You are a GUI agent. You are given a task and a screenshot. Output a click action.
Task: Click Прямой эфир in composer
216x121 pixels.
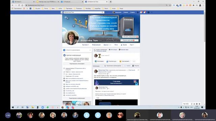point(124,49)
